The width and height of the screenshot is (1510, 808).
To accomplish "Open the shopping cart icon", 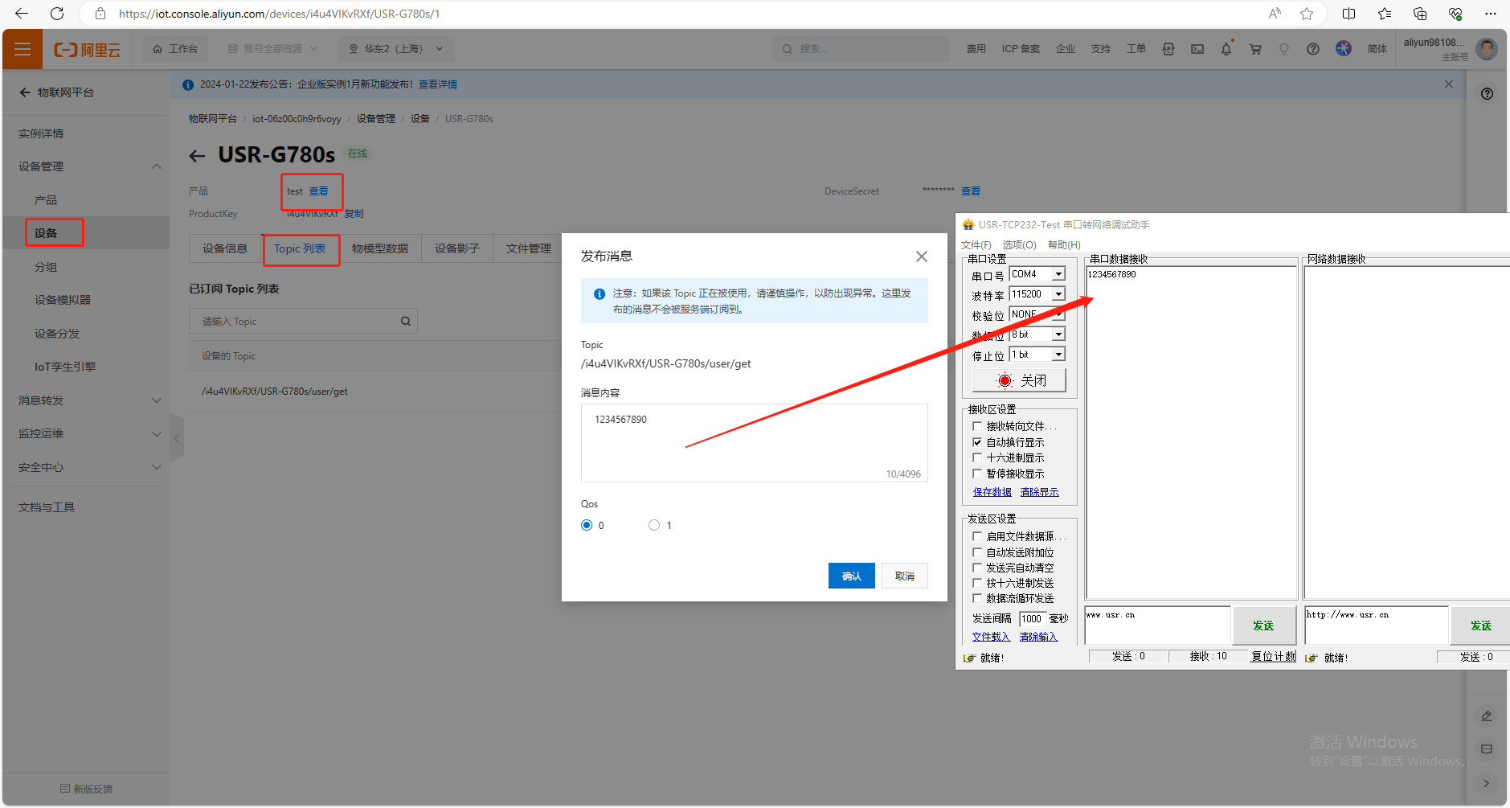I will [1254, 49].
